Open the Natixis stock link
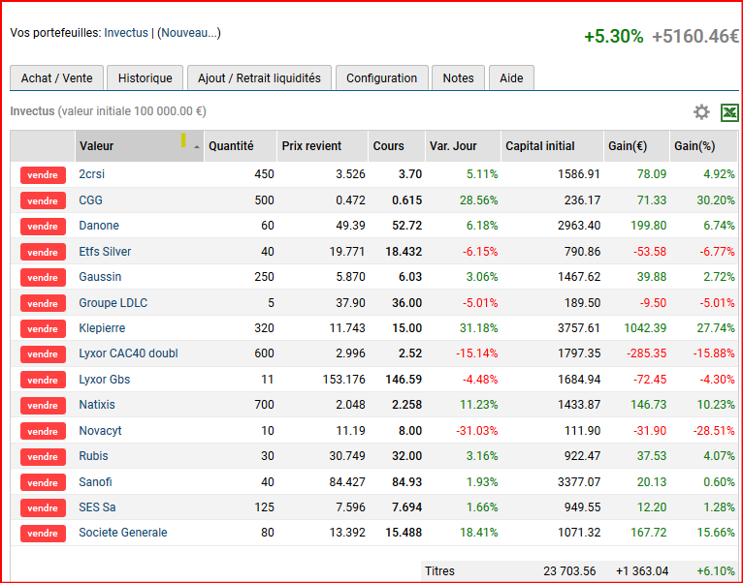The height and width of the screenshot is (583, 743). (97, 405)
